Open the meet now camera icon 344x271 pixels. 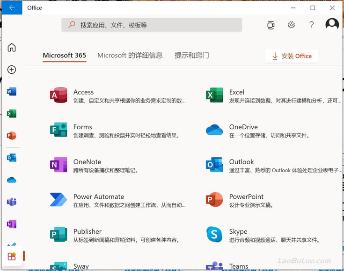(x=271, y=25)
